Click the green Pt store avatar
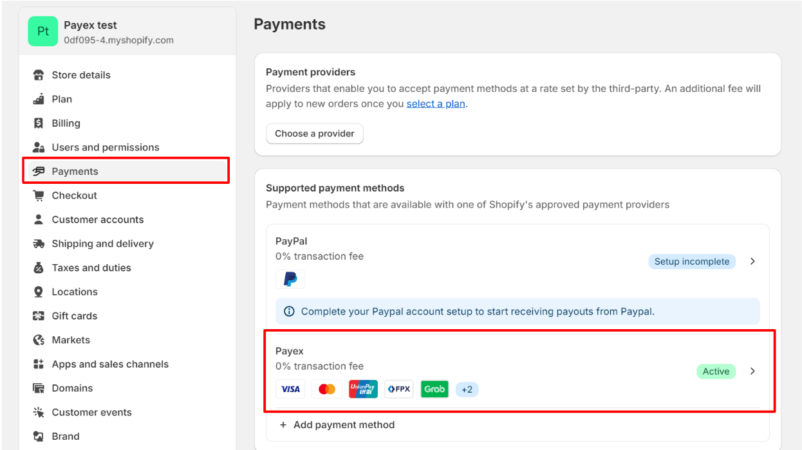 [x=43, y=32]
